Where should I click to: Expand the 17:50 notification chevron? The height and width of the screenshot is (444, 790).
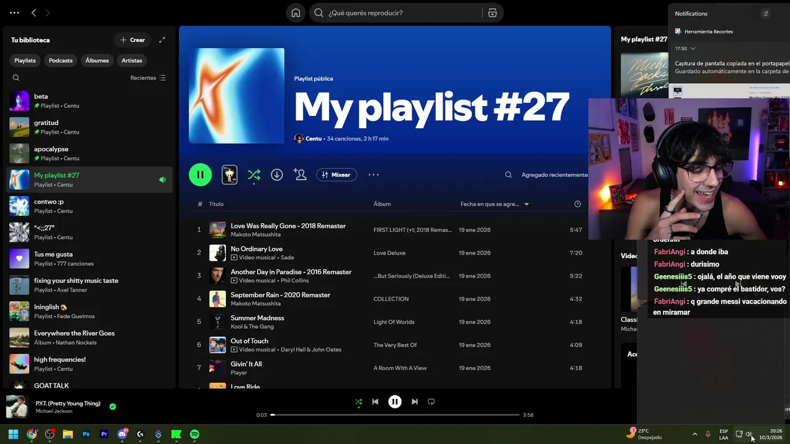pos(693,49)
